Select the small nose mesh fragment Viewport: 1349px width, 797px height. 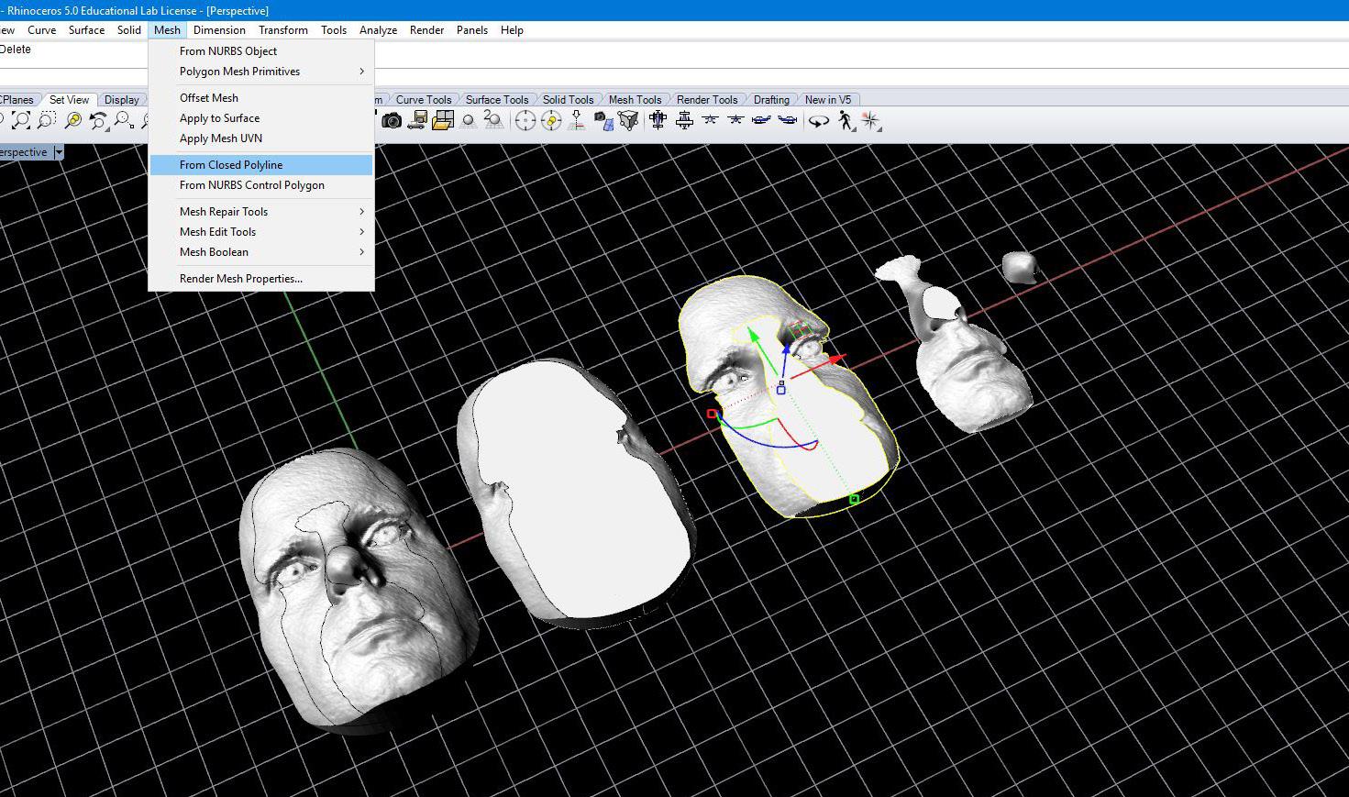tap(1019, 267)
